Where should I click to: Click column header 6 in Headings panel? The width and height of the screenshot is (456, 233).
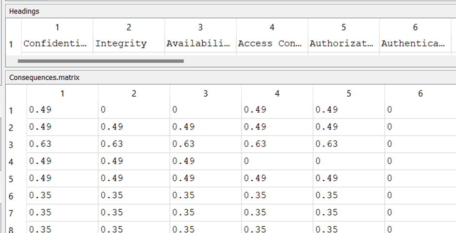[415, 27]
